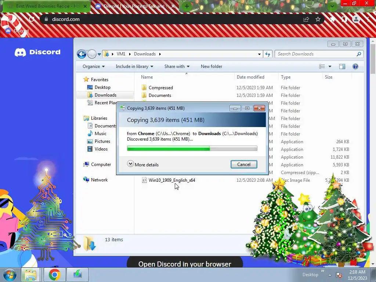This screenshot has height=282, width=376.
Task: Select Computer in the navigation pane
Action: 101,164
